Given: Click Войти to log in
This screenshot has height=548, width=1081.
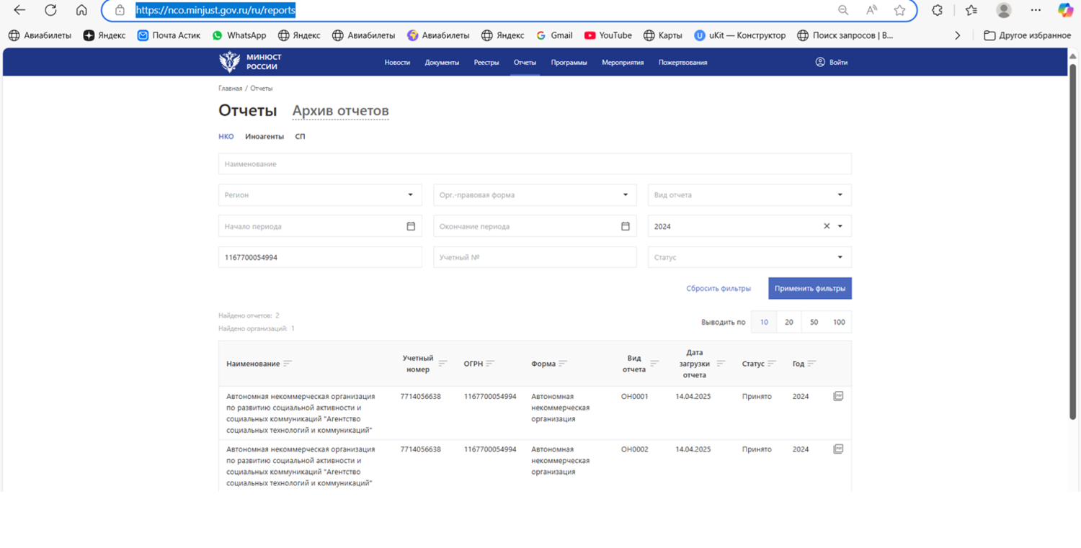Looking at the screenshot, I should 832,63.
